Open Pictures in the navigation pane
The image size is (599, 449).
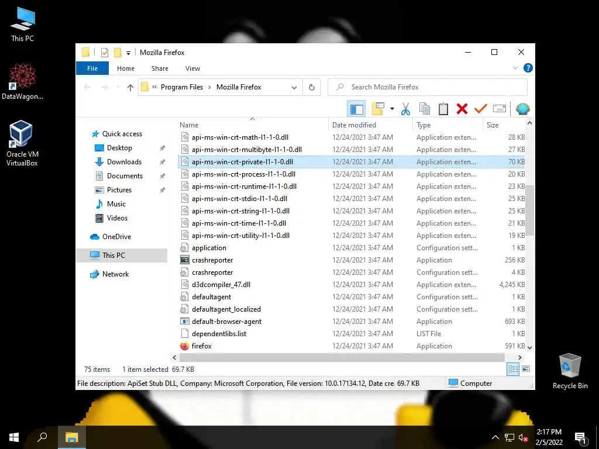click(x=119, y=190)
